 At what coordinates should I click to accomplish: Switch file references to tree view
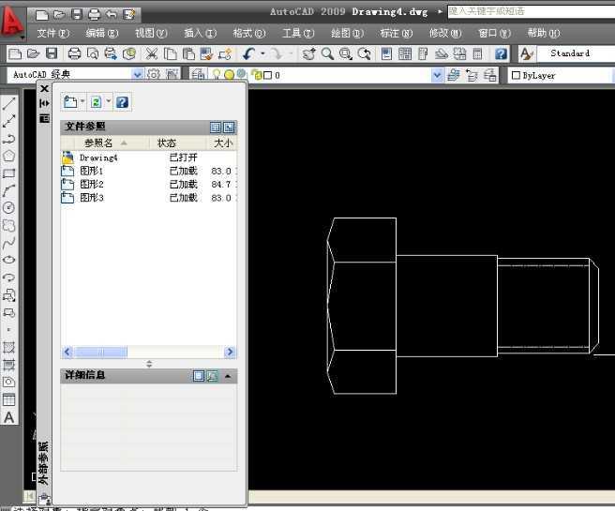coord(229,128)
